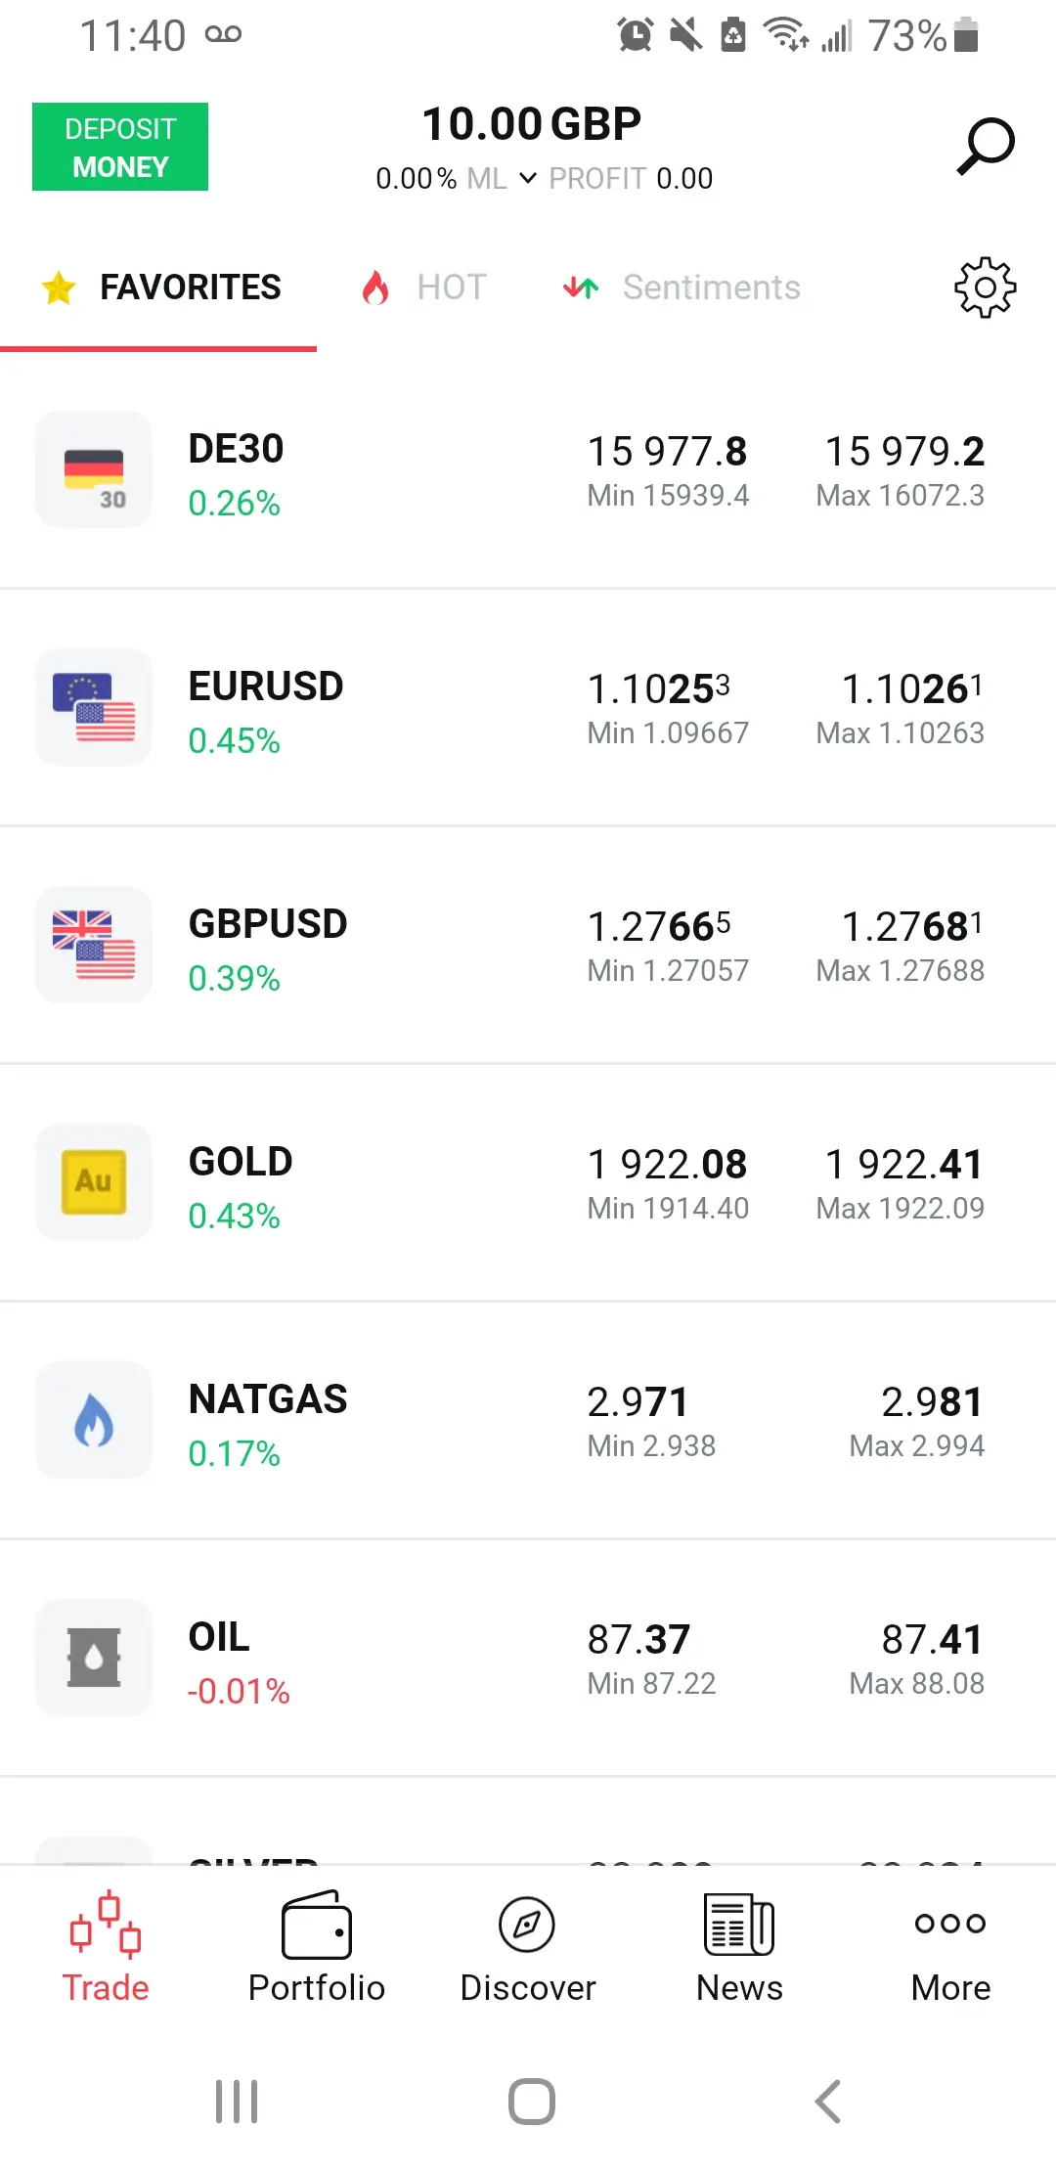Image resolution: width=1056 pixels, height=2171 pixels.
Task: Tap the EURUSD buy price 1.10261
Action: click(x=911, y=689)
